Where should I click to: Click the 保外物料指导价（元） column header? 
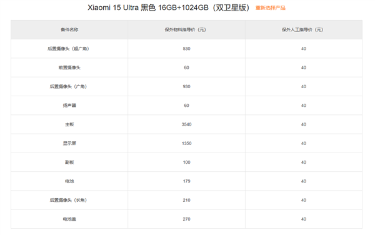tap(186, 29)
